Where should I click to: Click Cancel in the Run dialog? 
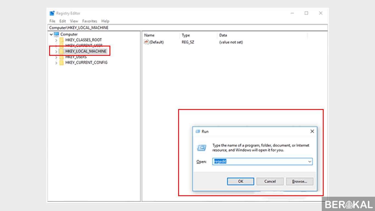270,181
